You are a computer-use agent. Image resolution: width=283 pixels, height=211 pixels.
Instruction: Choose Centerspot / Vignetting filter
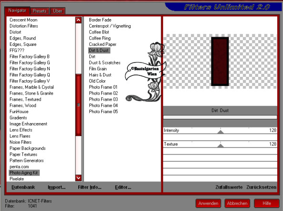(x=110, y=26)
